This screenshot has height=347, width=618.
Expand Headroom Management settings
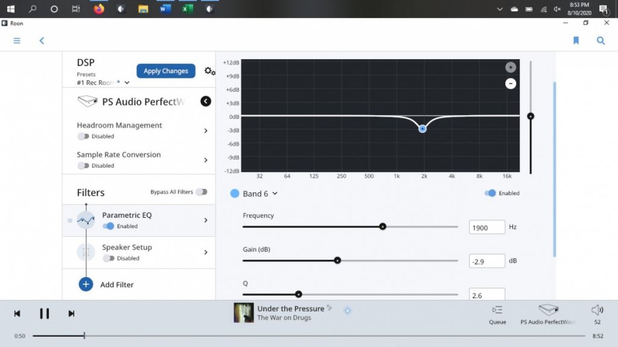point(206,130)
